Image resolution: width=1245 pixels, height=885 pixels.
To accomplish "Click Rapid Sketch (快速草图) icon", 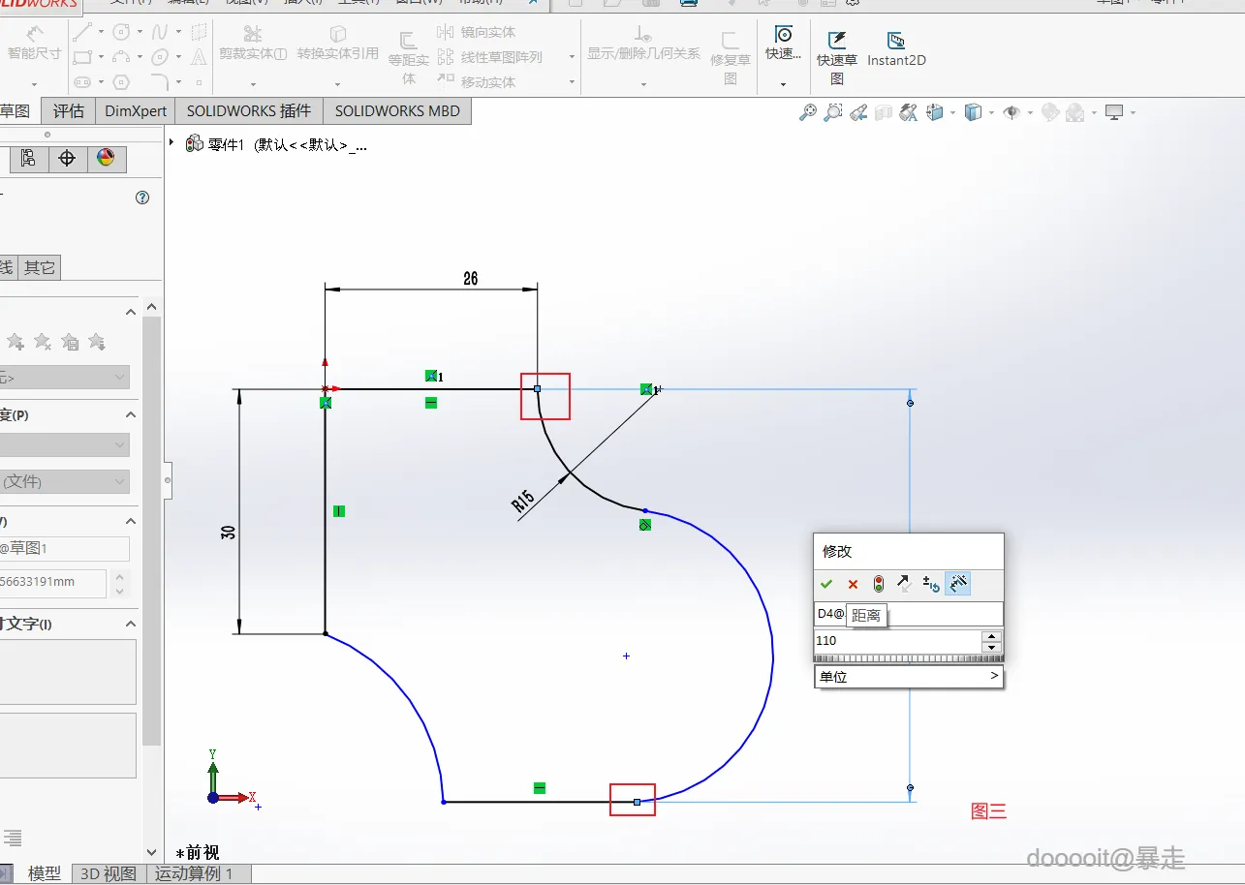I will click(837, 57).
